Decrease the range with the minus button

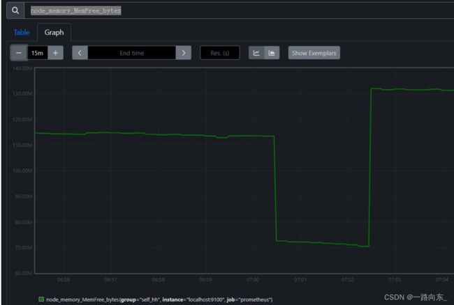coord(19,53)
